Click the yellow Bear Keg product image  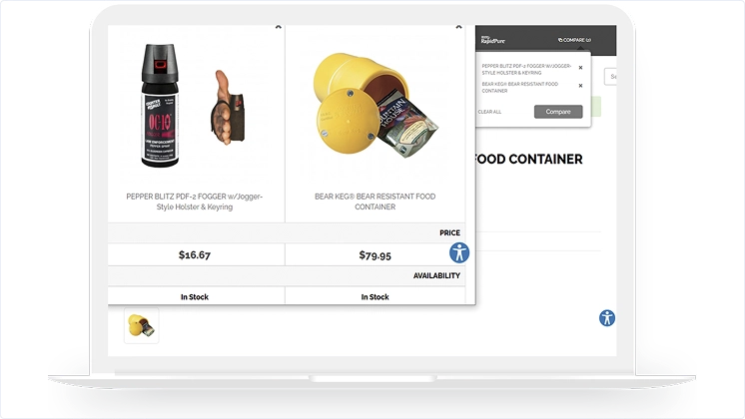point(374,106)
